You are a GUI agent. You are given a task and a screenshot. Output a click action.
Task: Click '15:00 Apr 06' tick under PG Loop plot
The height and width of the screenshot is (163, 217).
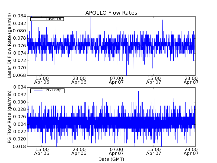[42, 152]
